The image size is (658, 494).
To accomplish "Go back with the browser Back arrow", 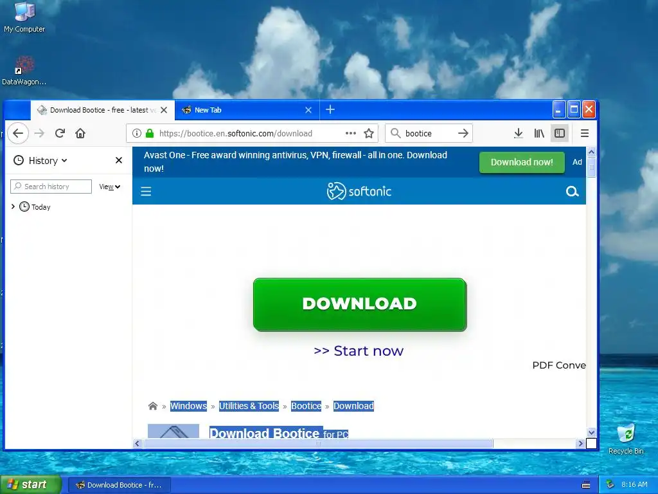I will 18,134.
